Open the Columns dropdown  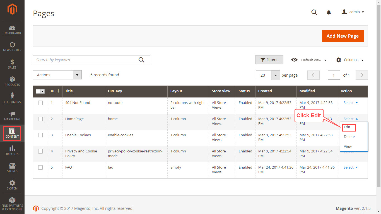tap(350, 60)
